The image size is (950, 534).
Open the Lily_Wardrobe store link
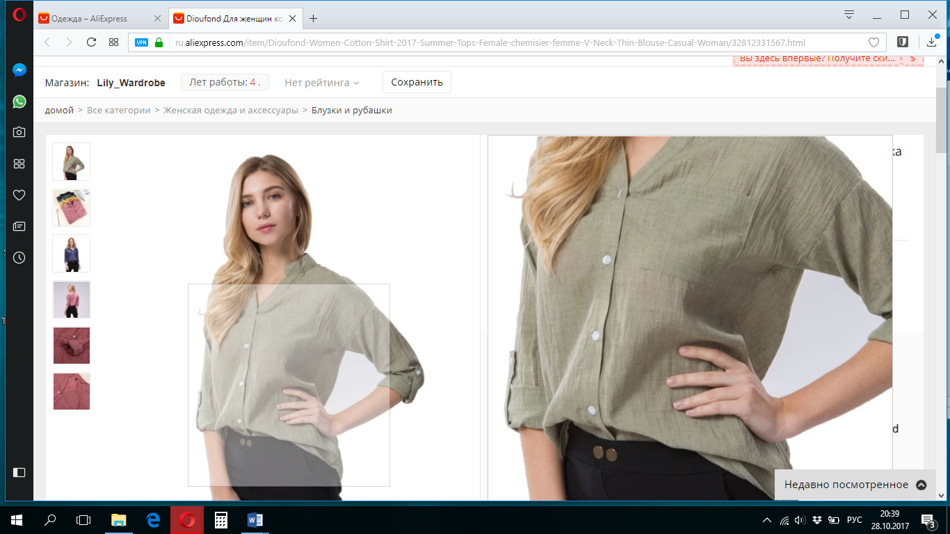click(131, 83)
